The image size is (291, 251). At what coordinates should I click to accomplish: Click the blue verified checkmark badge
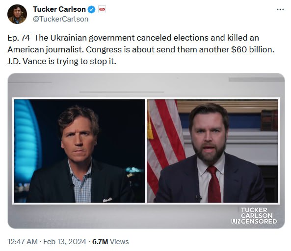pos(91,9)
